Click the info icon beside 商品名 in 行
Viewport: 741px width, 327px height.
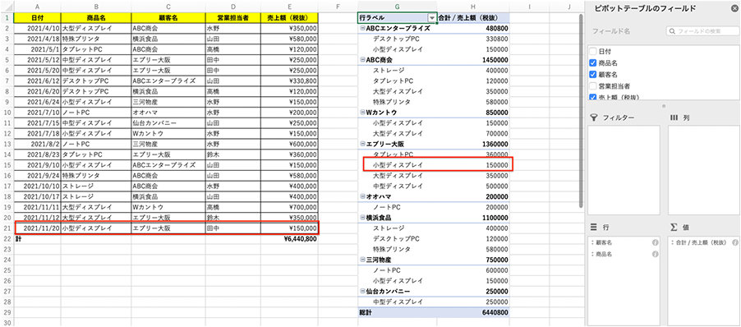pos(656,254)
